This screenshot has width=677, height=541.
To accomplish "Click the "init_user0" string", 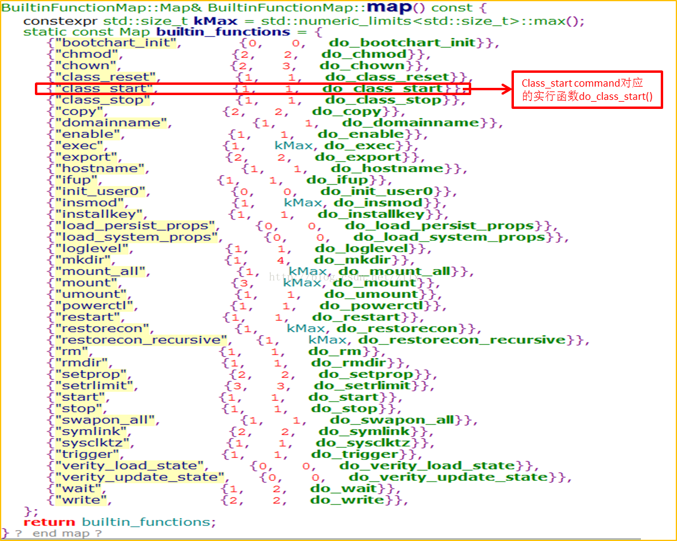I will [100, 192].
